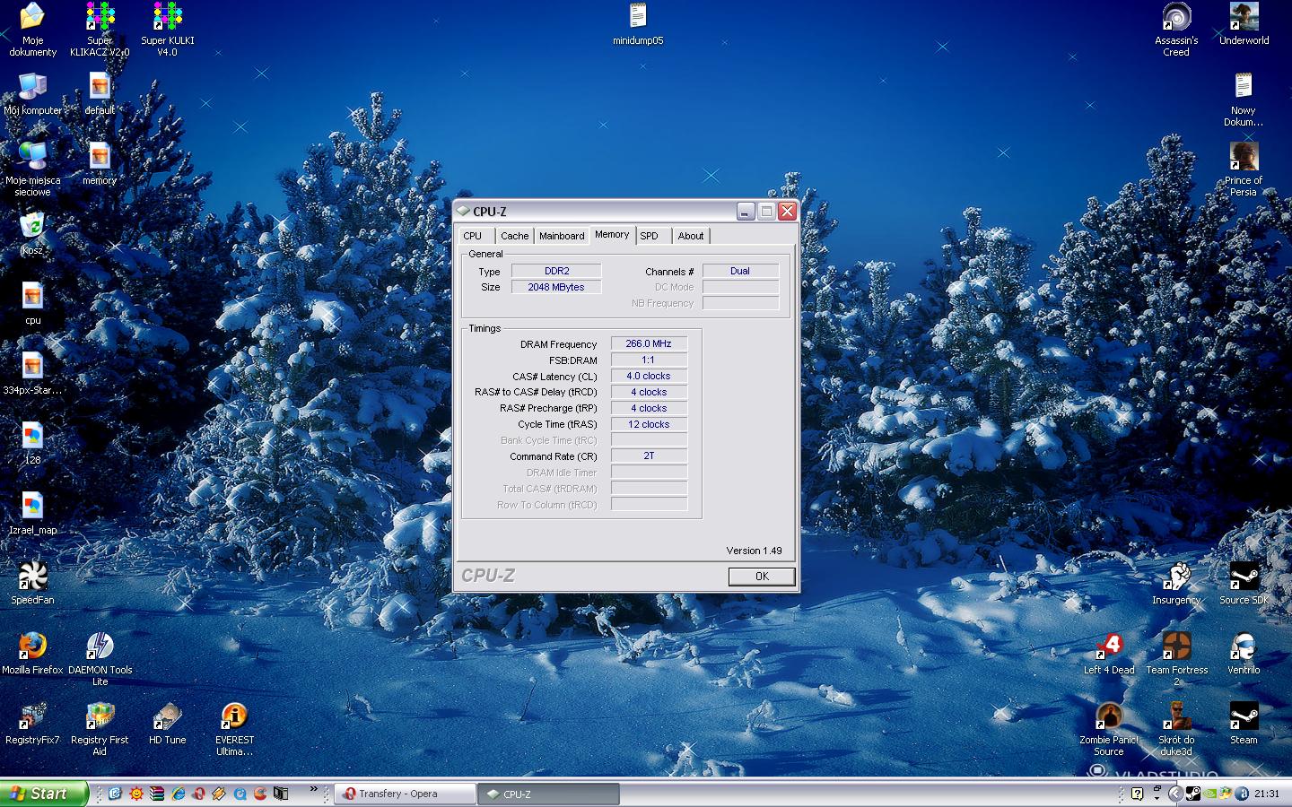Viewport: 1292px width, 807px height.
Task: Start HD Tune
Action: point(167,717)
